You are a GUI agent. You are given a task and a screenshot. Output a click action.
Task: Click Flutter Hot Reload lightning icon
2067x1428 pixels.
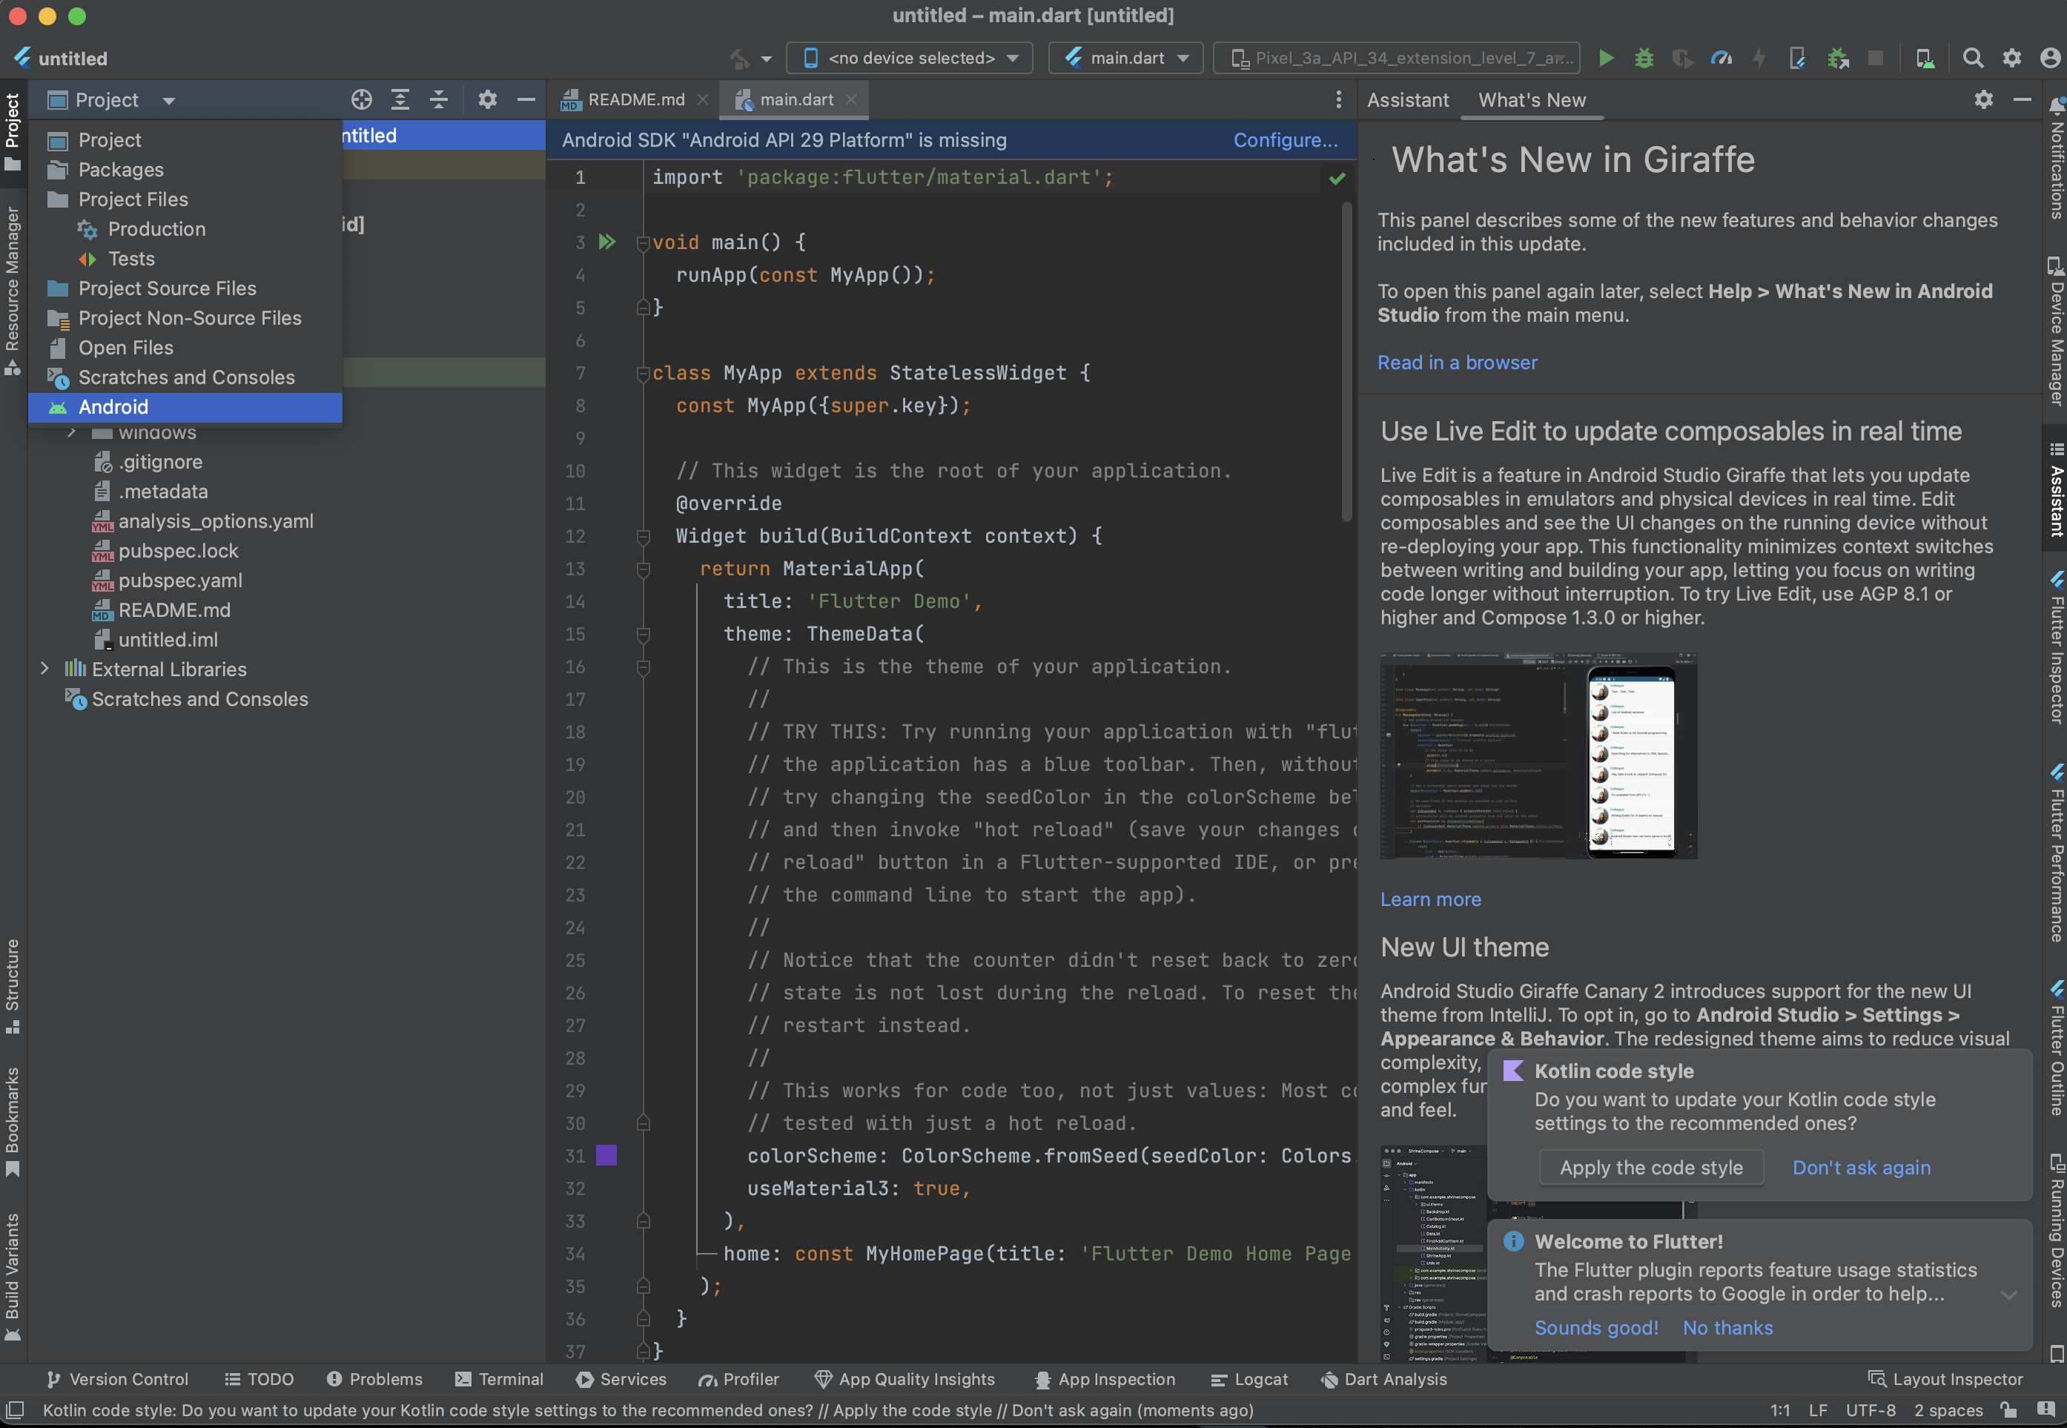[1759, 58]
